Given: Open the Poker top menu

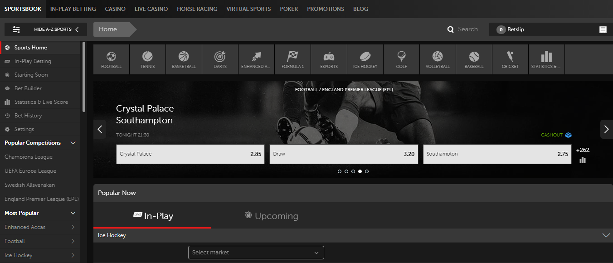Looking at the screenshot, I should (289, 9).
